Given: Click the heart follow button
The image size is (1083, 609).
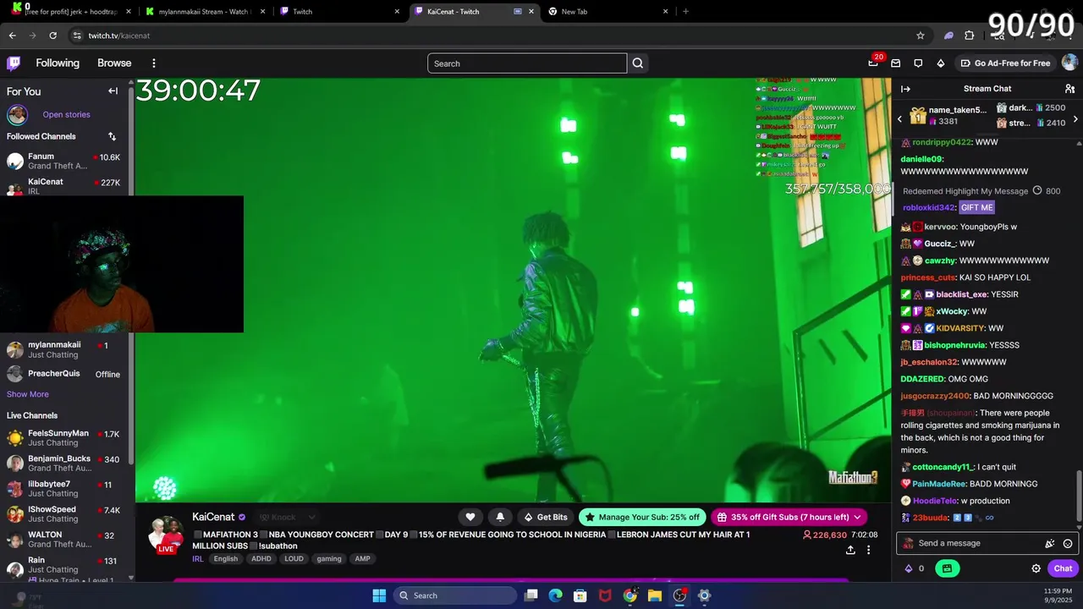Looking at the screenshot, I should point(470,517).
